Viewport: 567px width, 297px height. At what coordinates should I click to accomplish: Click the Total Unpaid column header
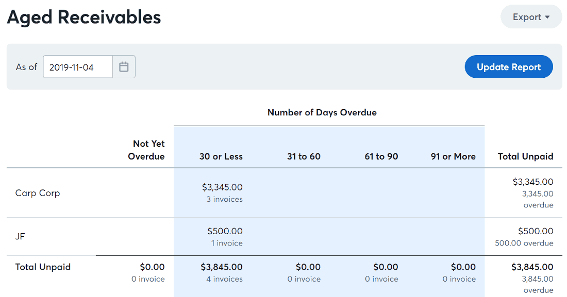tap(525, 156)
